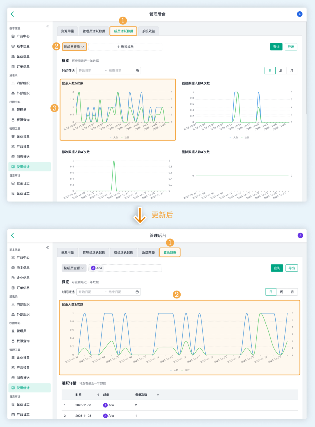Sort bottom table by 登录次数 column arrows

point(158,395)
